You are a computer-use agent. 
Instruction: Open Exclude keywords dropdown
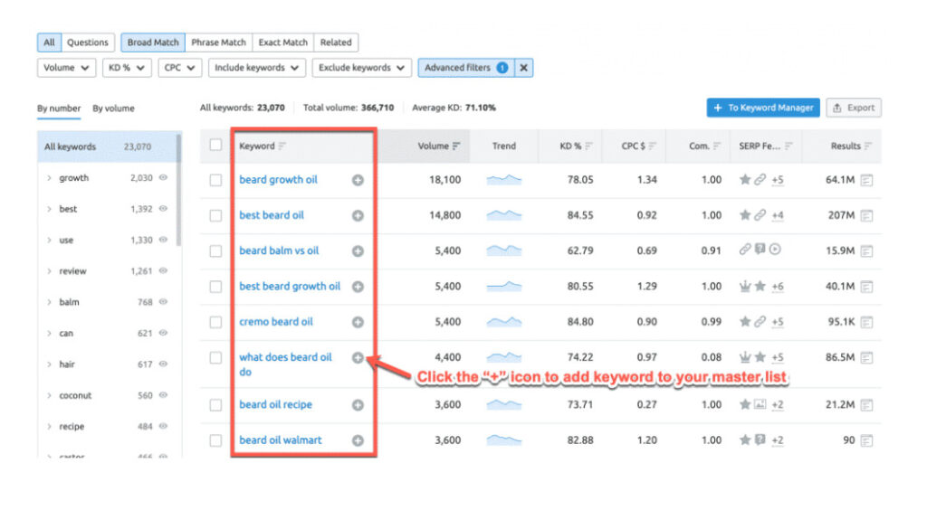pyautogui.click(x=361, y=68)
